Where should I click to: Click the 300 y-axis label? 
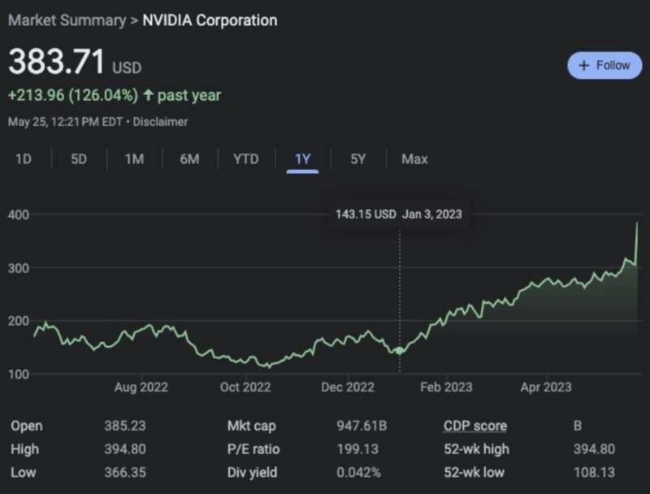(x=19, y=268)
